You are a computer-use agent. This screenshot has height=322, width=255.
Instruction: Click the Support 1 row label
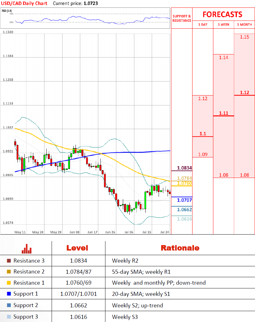pyautogui.click(x=26, y=294)
